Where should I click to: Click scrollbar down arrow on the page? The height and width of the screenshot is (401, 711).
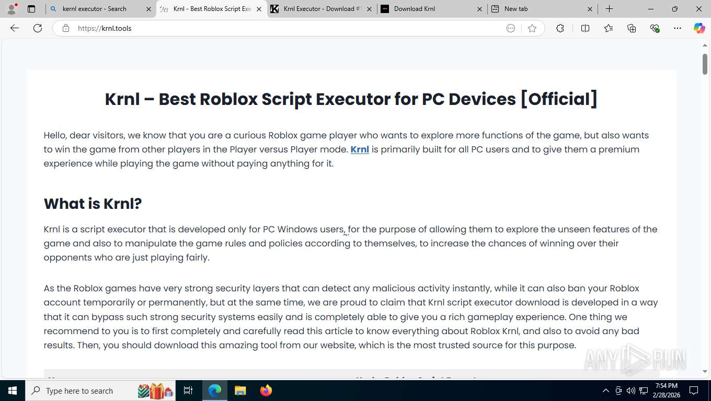click(x=705, y=372)
